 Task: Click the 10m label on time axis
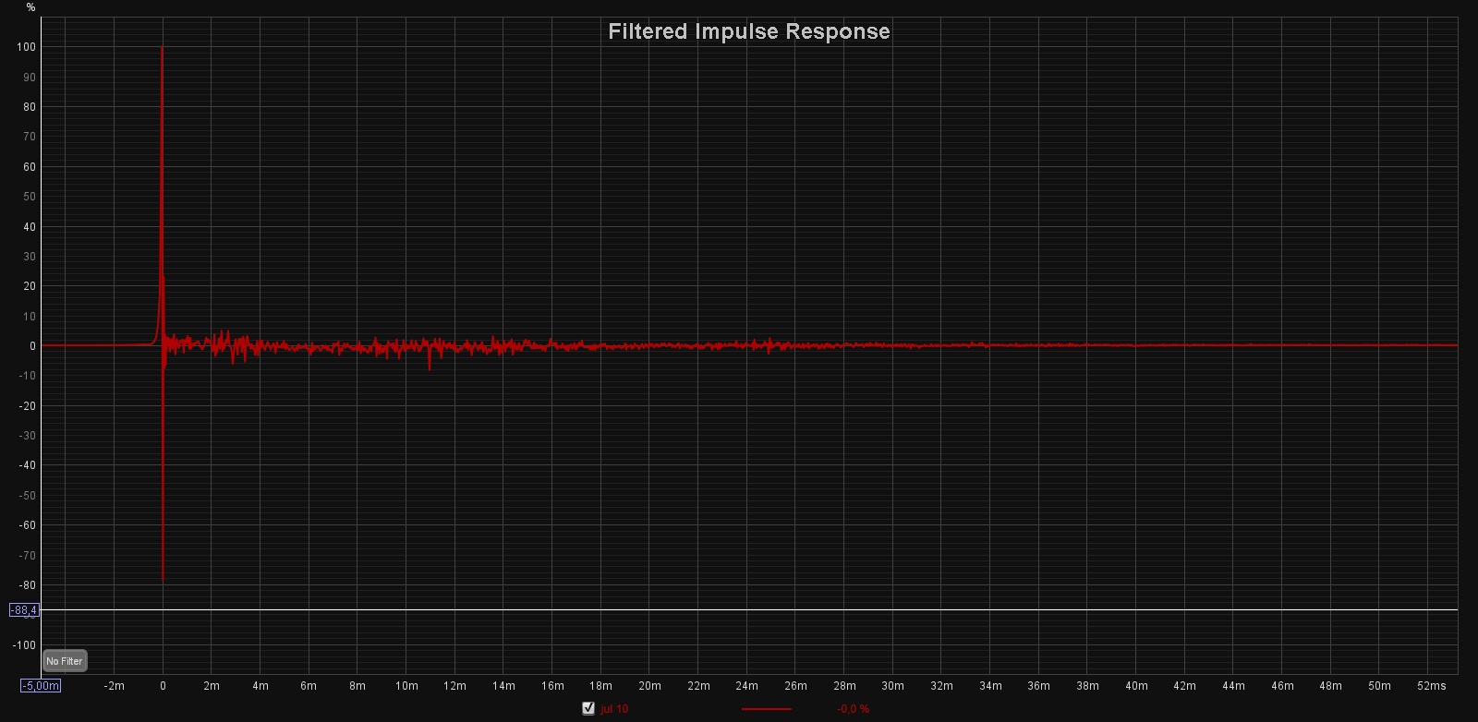tap(406, 686)
